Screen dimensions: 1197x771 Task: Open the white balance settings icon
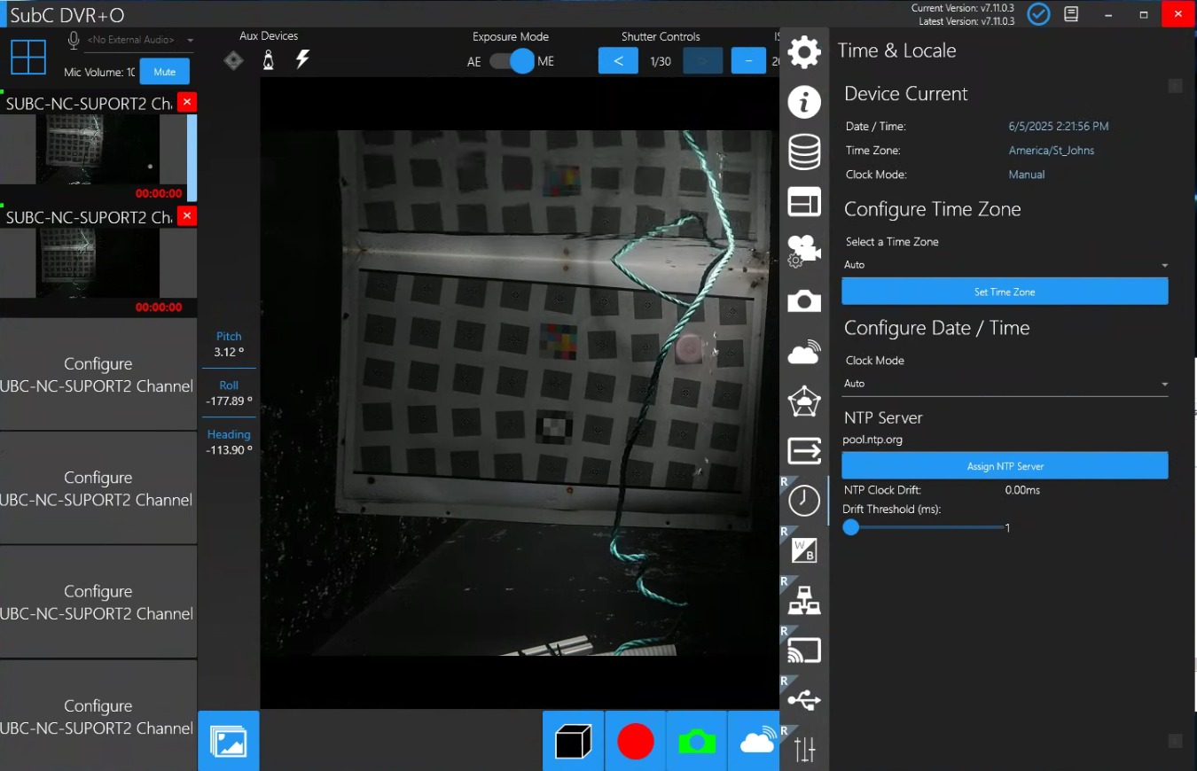(x=803, y=550)
